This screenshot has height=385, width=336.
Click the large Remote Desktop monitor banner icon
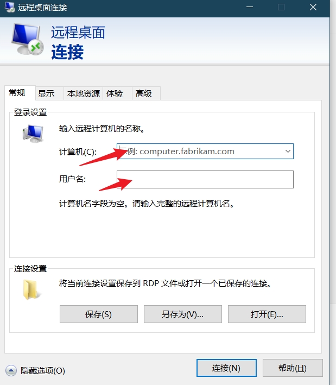pos(27,39)
